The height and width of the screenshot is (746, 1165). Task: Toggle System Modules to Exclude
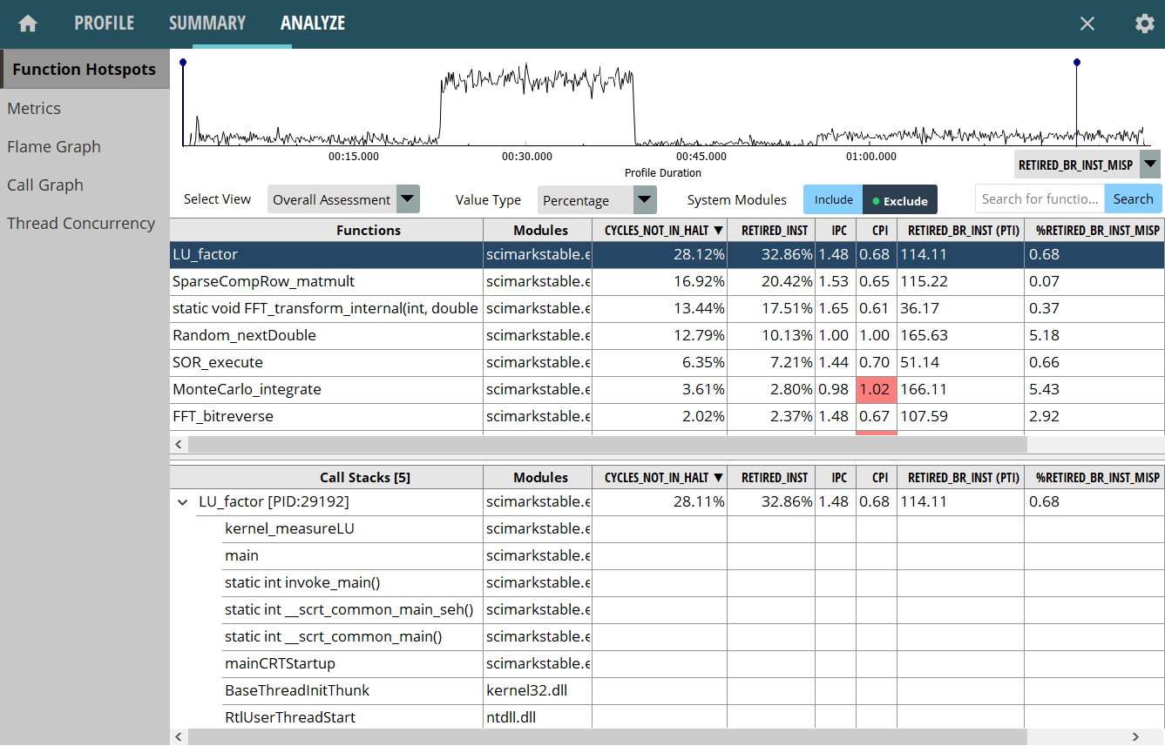pyautogui.click(x=900, y=200)
